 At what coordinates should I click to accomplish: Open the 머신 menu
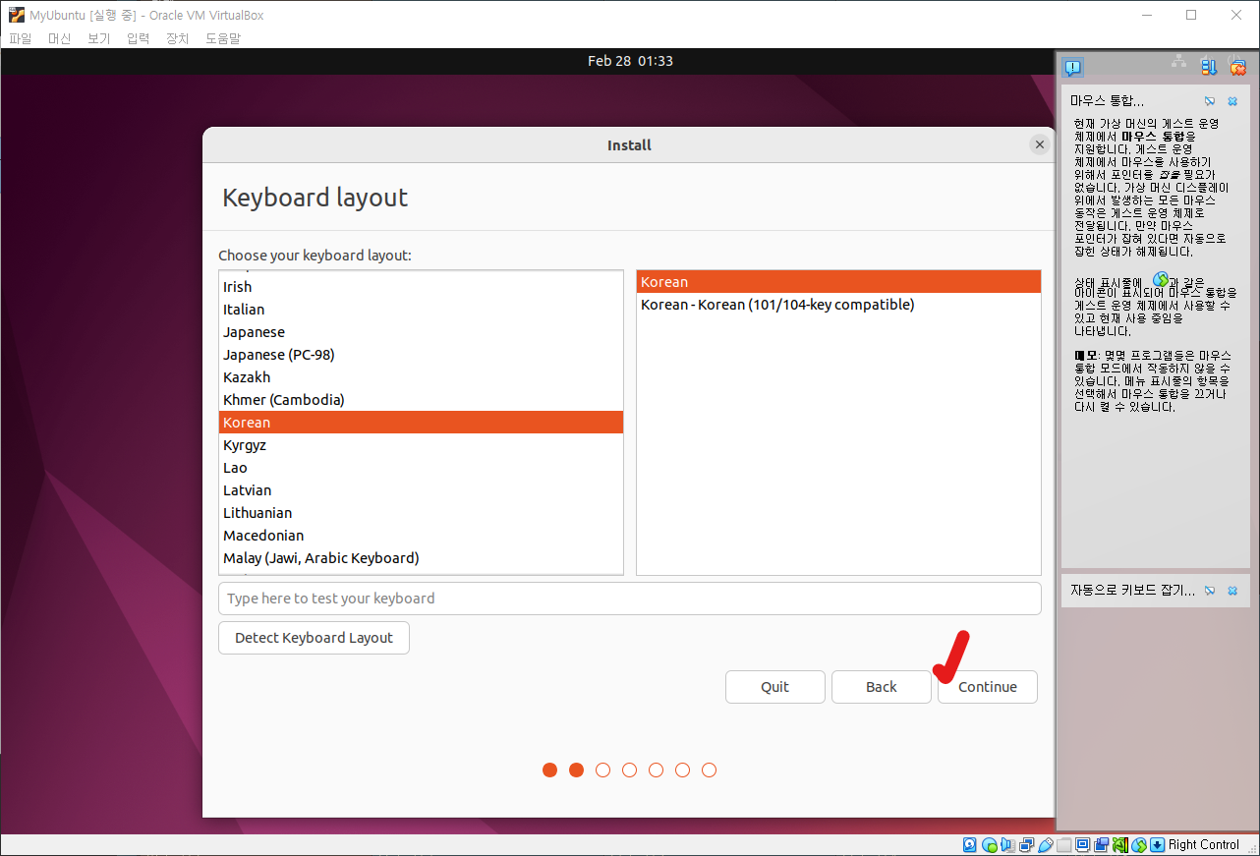point(60,38)
